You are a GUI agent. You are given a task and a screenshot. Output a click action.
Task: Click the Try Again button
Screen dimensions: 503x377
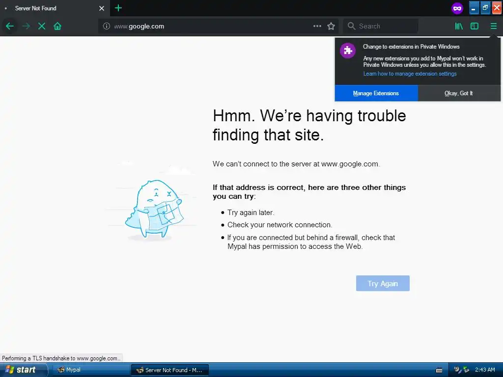(383, 283)
